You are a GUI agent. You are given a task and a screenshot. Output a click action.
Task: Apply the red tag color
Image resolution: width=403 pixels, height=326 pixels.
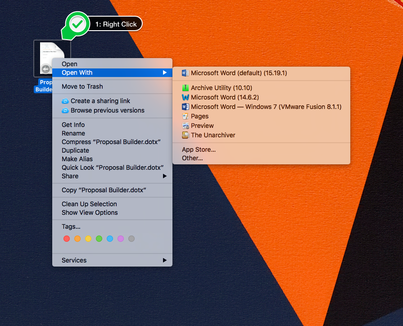67,239
